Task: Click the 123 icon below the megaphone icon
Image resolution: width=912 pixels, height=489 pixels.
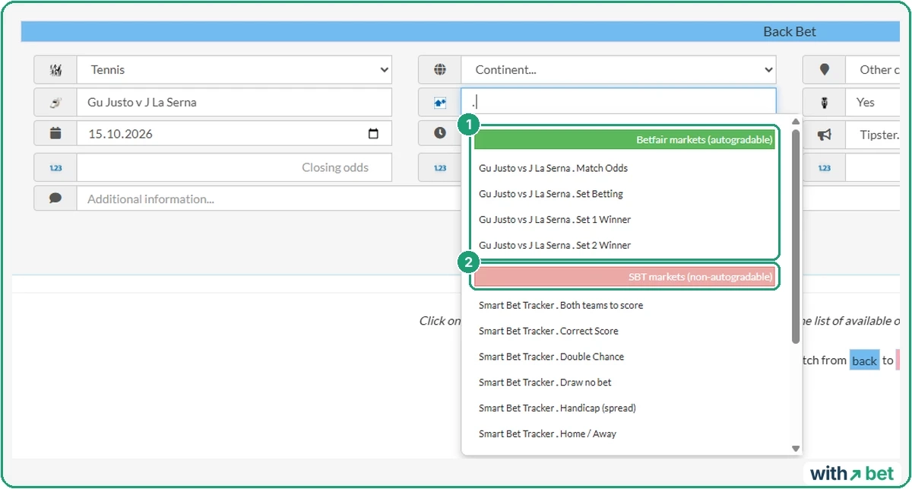Action: [825, 168]
